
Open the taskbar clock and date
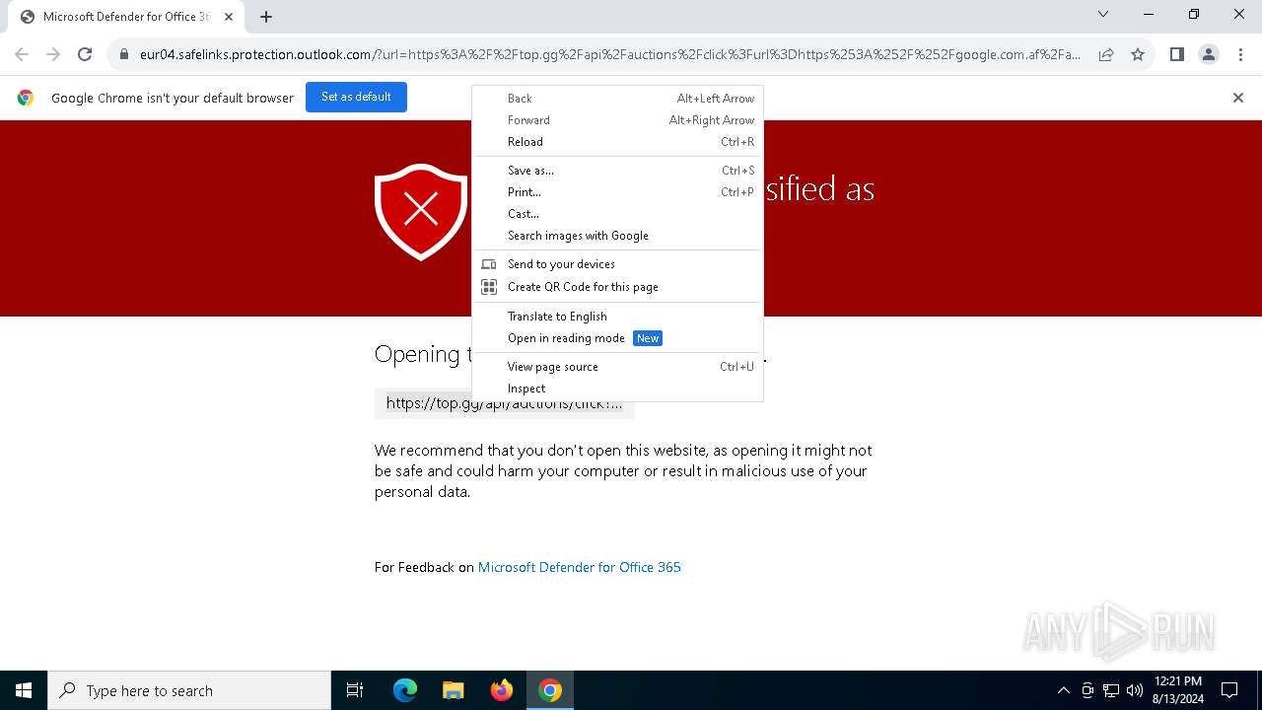(1177, 690)
